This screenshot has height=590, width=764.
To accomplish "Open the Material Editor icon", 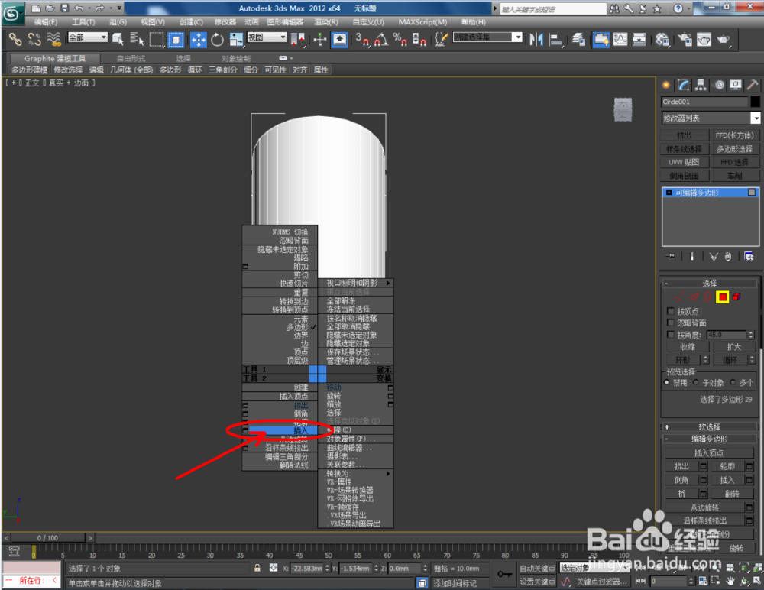I will coord(662,40).
